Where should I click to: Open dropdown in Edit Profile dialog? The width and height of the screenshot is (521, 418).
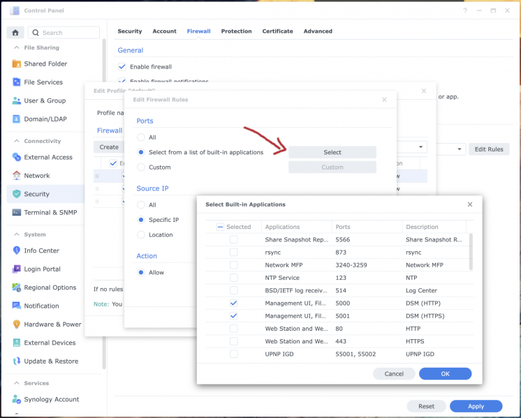coord(420,147)
